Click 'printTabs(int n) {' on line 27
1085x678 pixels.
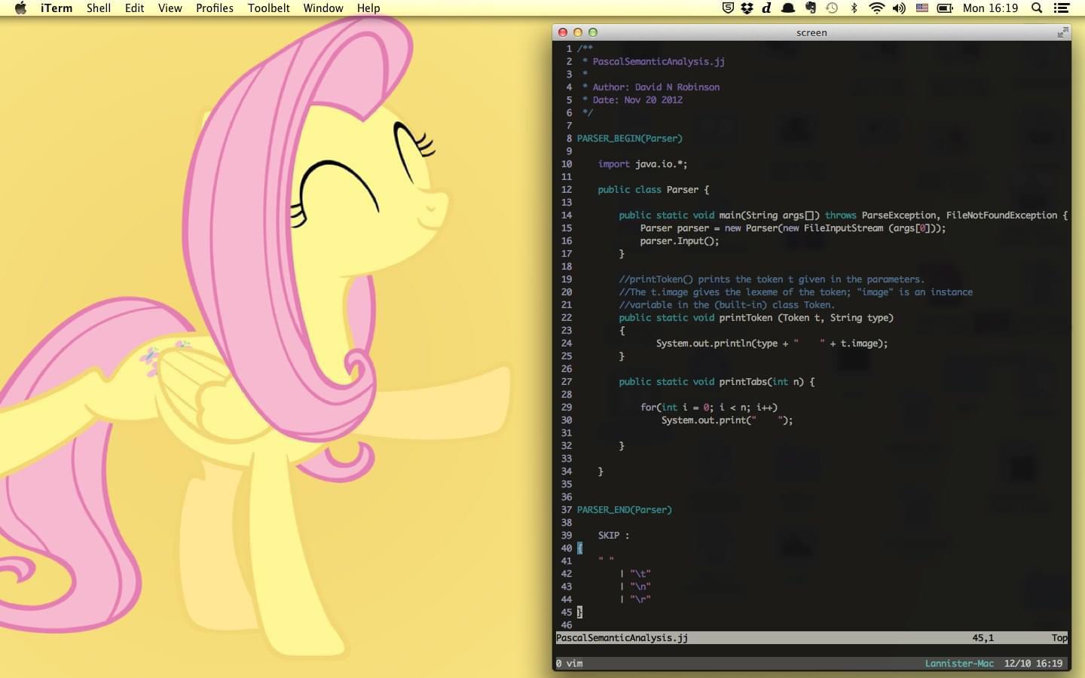[x=767, y=382]
